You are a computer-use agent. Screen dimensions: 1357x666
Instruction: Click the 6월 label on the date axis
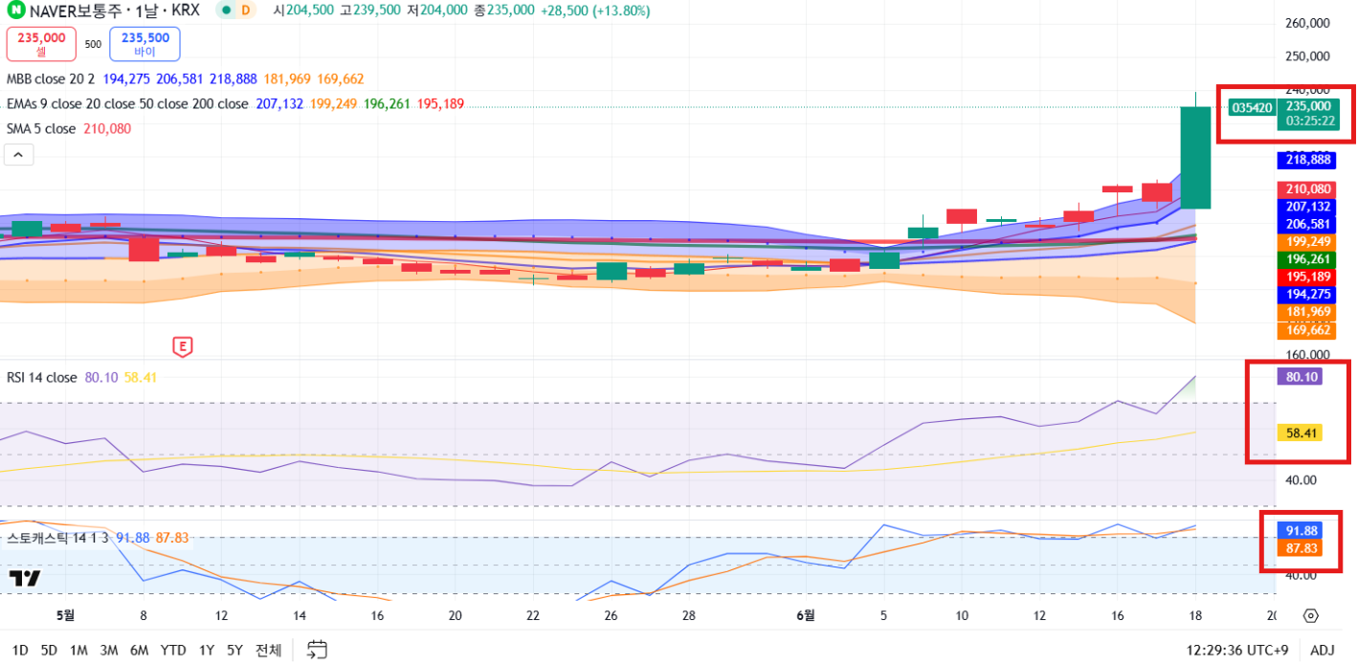[806, 616]
